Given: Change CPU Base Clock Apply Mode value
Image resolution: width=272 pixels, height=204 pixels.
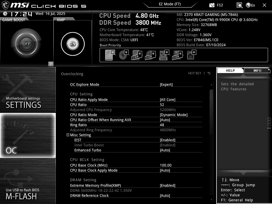Looking at the screenshot, I should pyautogui.click(x=165, y=170).
